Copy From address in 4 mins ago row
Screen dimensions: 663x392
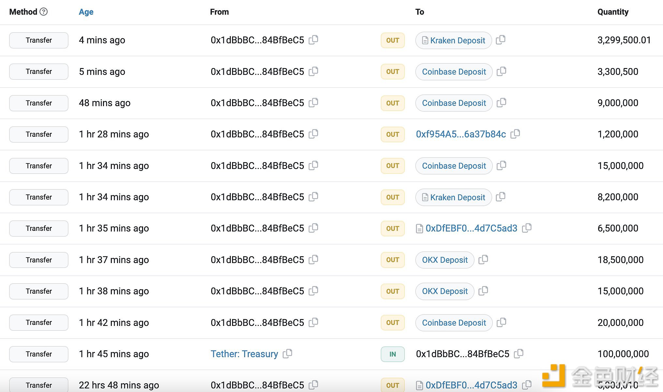pyautogui.click(x=314, y=40)
